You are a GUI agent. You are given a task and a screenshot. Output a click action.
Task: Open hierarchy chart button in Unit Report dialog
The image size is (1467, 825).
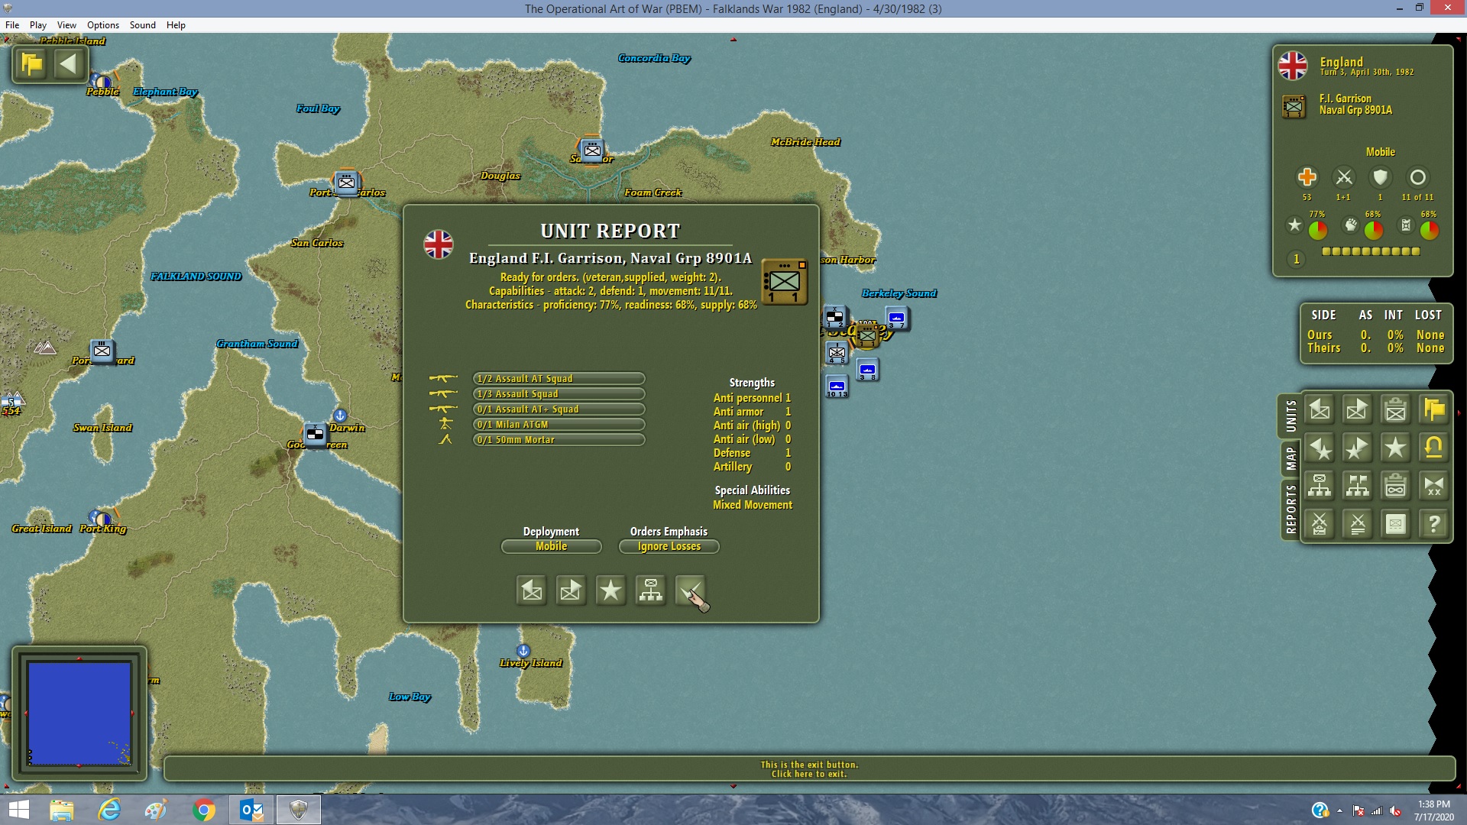coord(650,590)
